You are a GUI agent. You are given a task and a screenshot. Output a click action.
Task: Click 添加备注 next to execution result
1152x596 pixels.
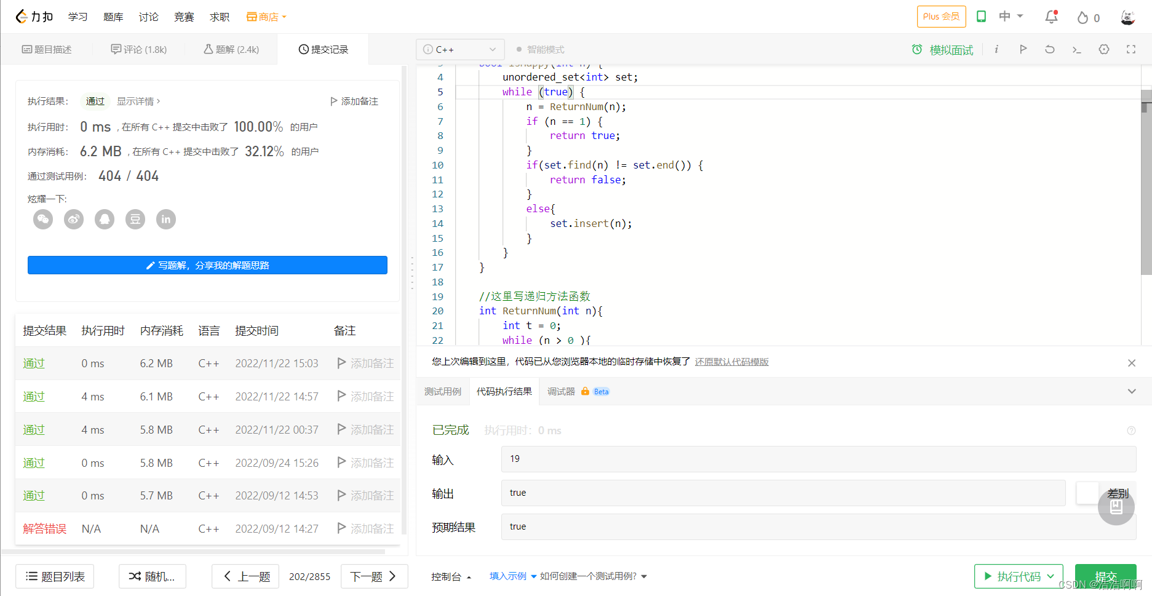pos(354,101)
